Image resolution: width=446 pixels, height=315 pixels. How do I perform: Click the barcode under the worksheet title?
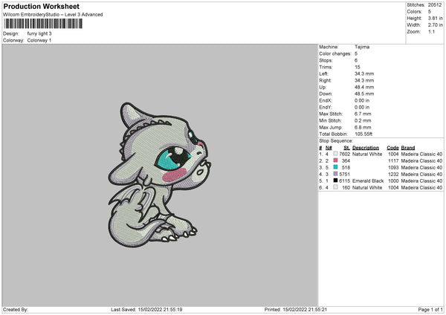click(x=43, y=24)
